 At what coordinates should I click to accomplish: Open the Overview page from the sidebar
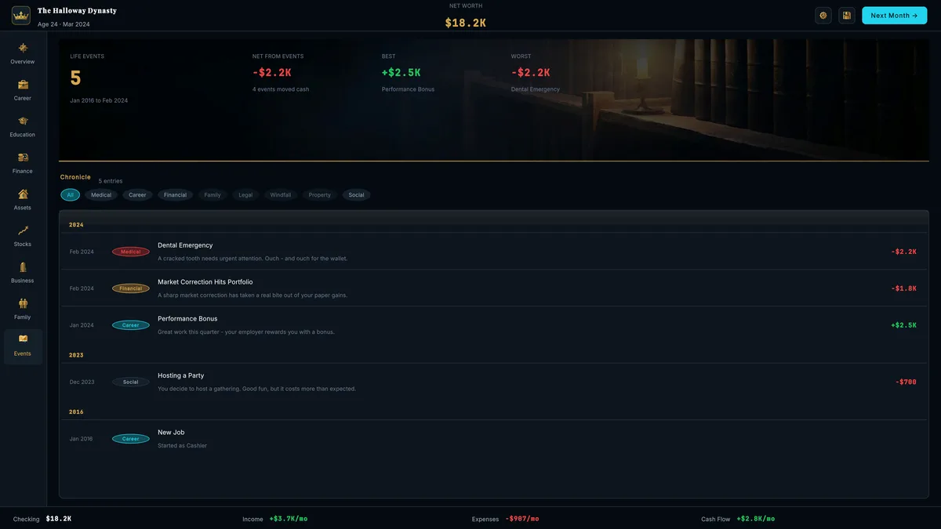(23, 53)
